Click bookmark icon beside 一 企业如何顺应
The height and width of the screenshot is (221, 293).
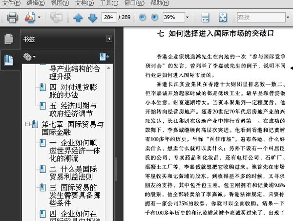coord(43,143)
